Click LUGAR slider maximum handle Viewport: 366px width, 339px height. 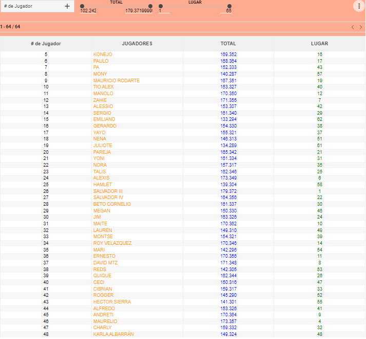[x=229, y=6]
